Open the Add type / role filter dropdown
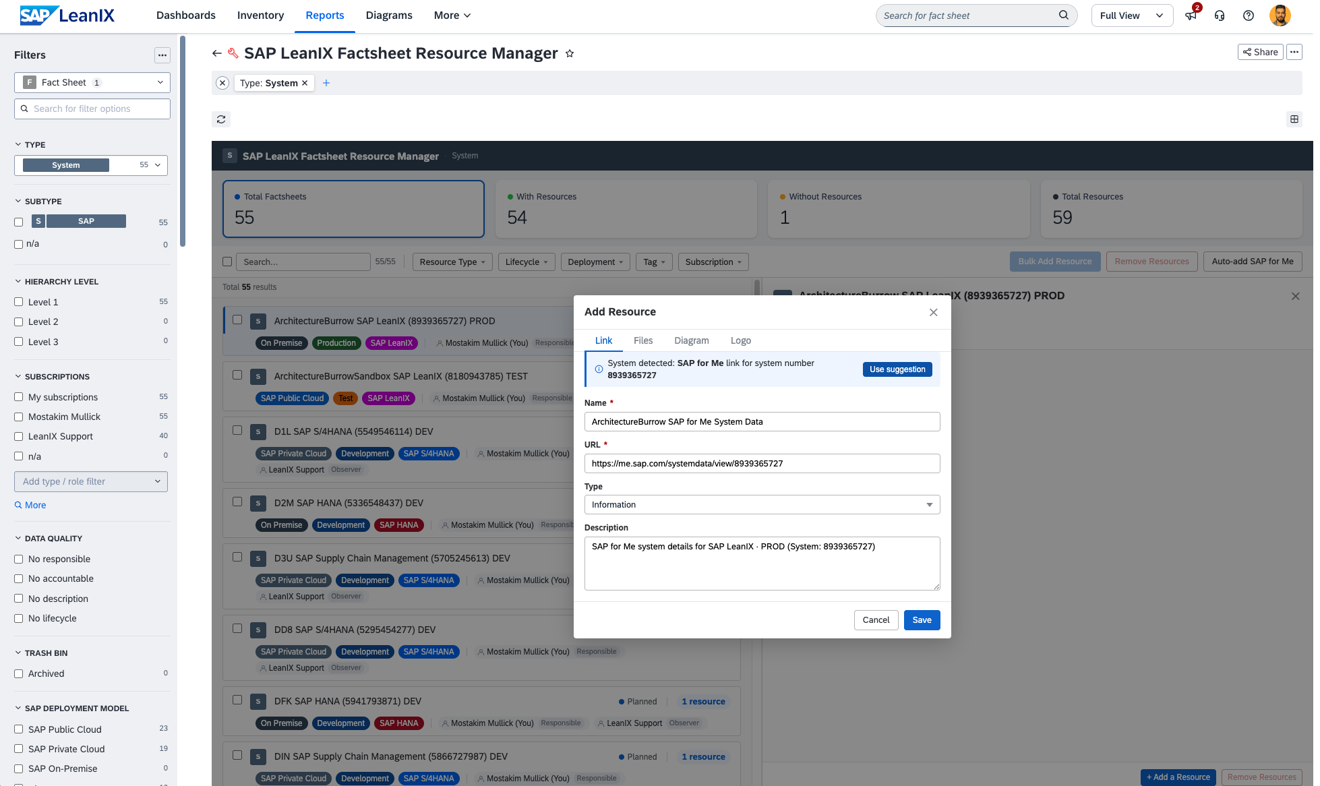Image resolution: width=1320 pixels, height=786 pixels. 91,481
